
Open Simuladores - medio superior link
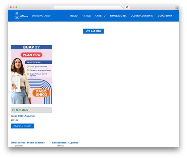pyautogui.click(x=28, y=143)
